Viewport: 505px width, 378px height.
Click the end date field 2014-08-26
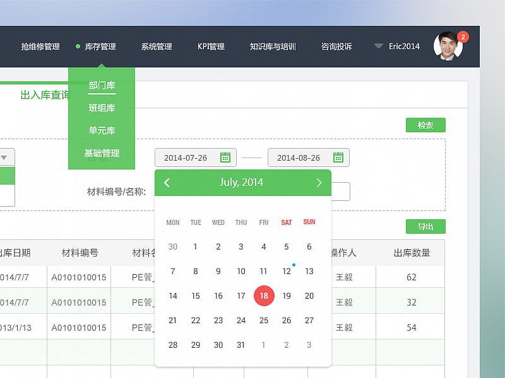coord(309,157)
